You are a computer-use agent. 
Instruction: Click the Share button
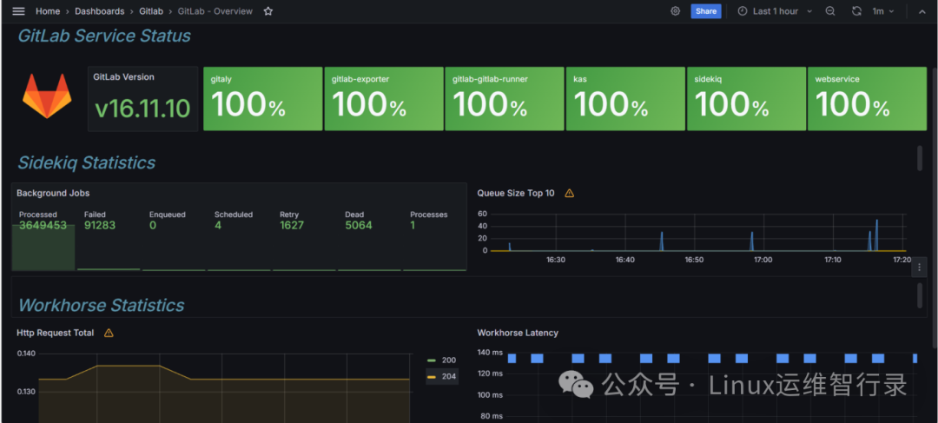tap(706, 11)
